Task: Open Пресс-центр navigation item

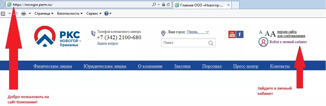Action: pyautogui.click(x=246, y=66)
